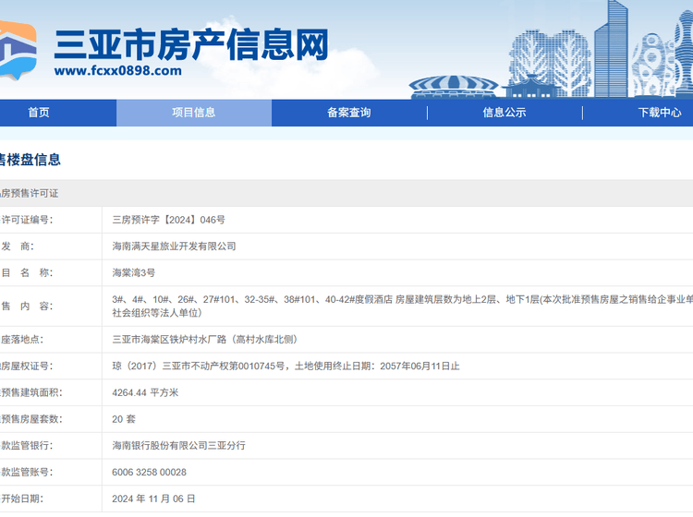Viewport: 693px width, 517px height.
Task: Click the project name 海棠湾3号
Action: pos(134,273)
